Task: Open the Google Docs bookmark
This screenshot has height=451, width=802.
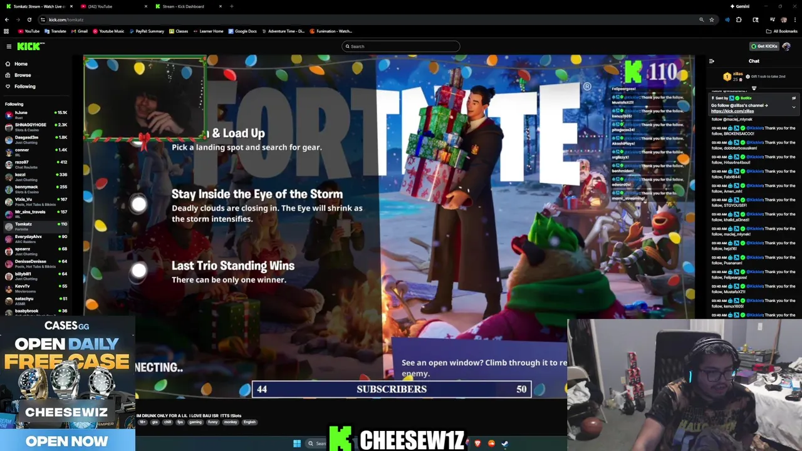Action: pos(242,31)
